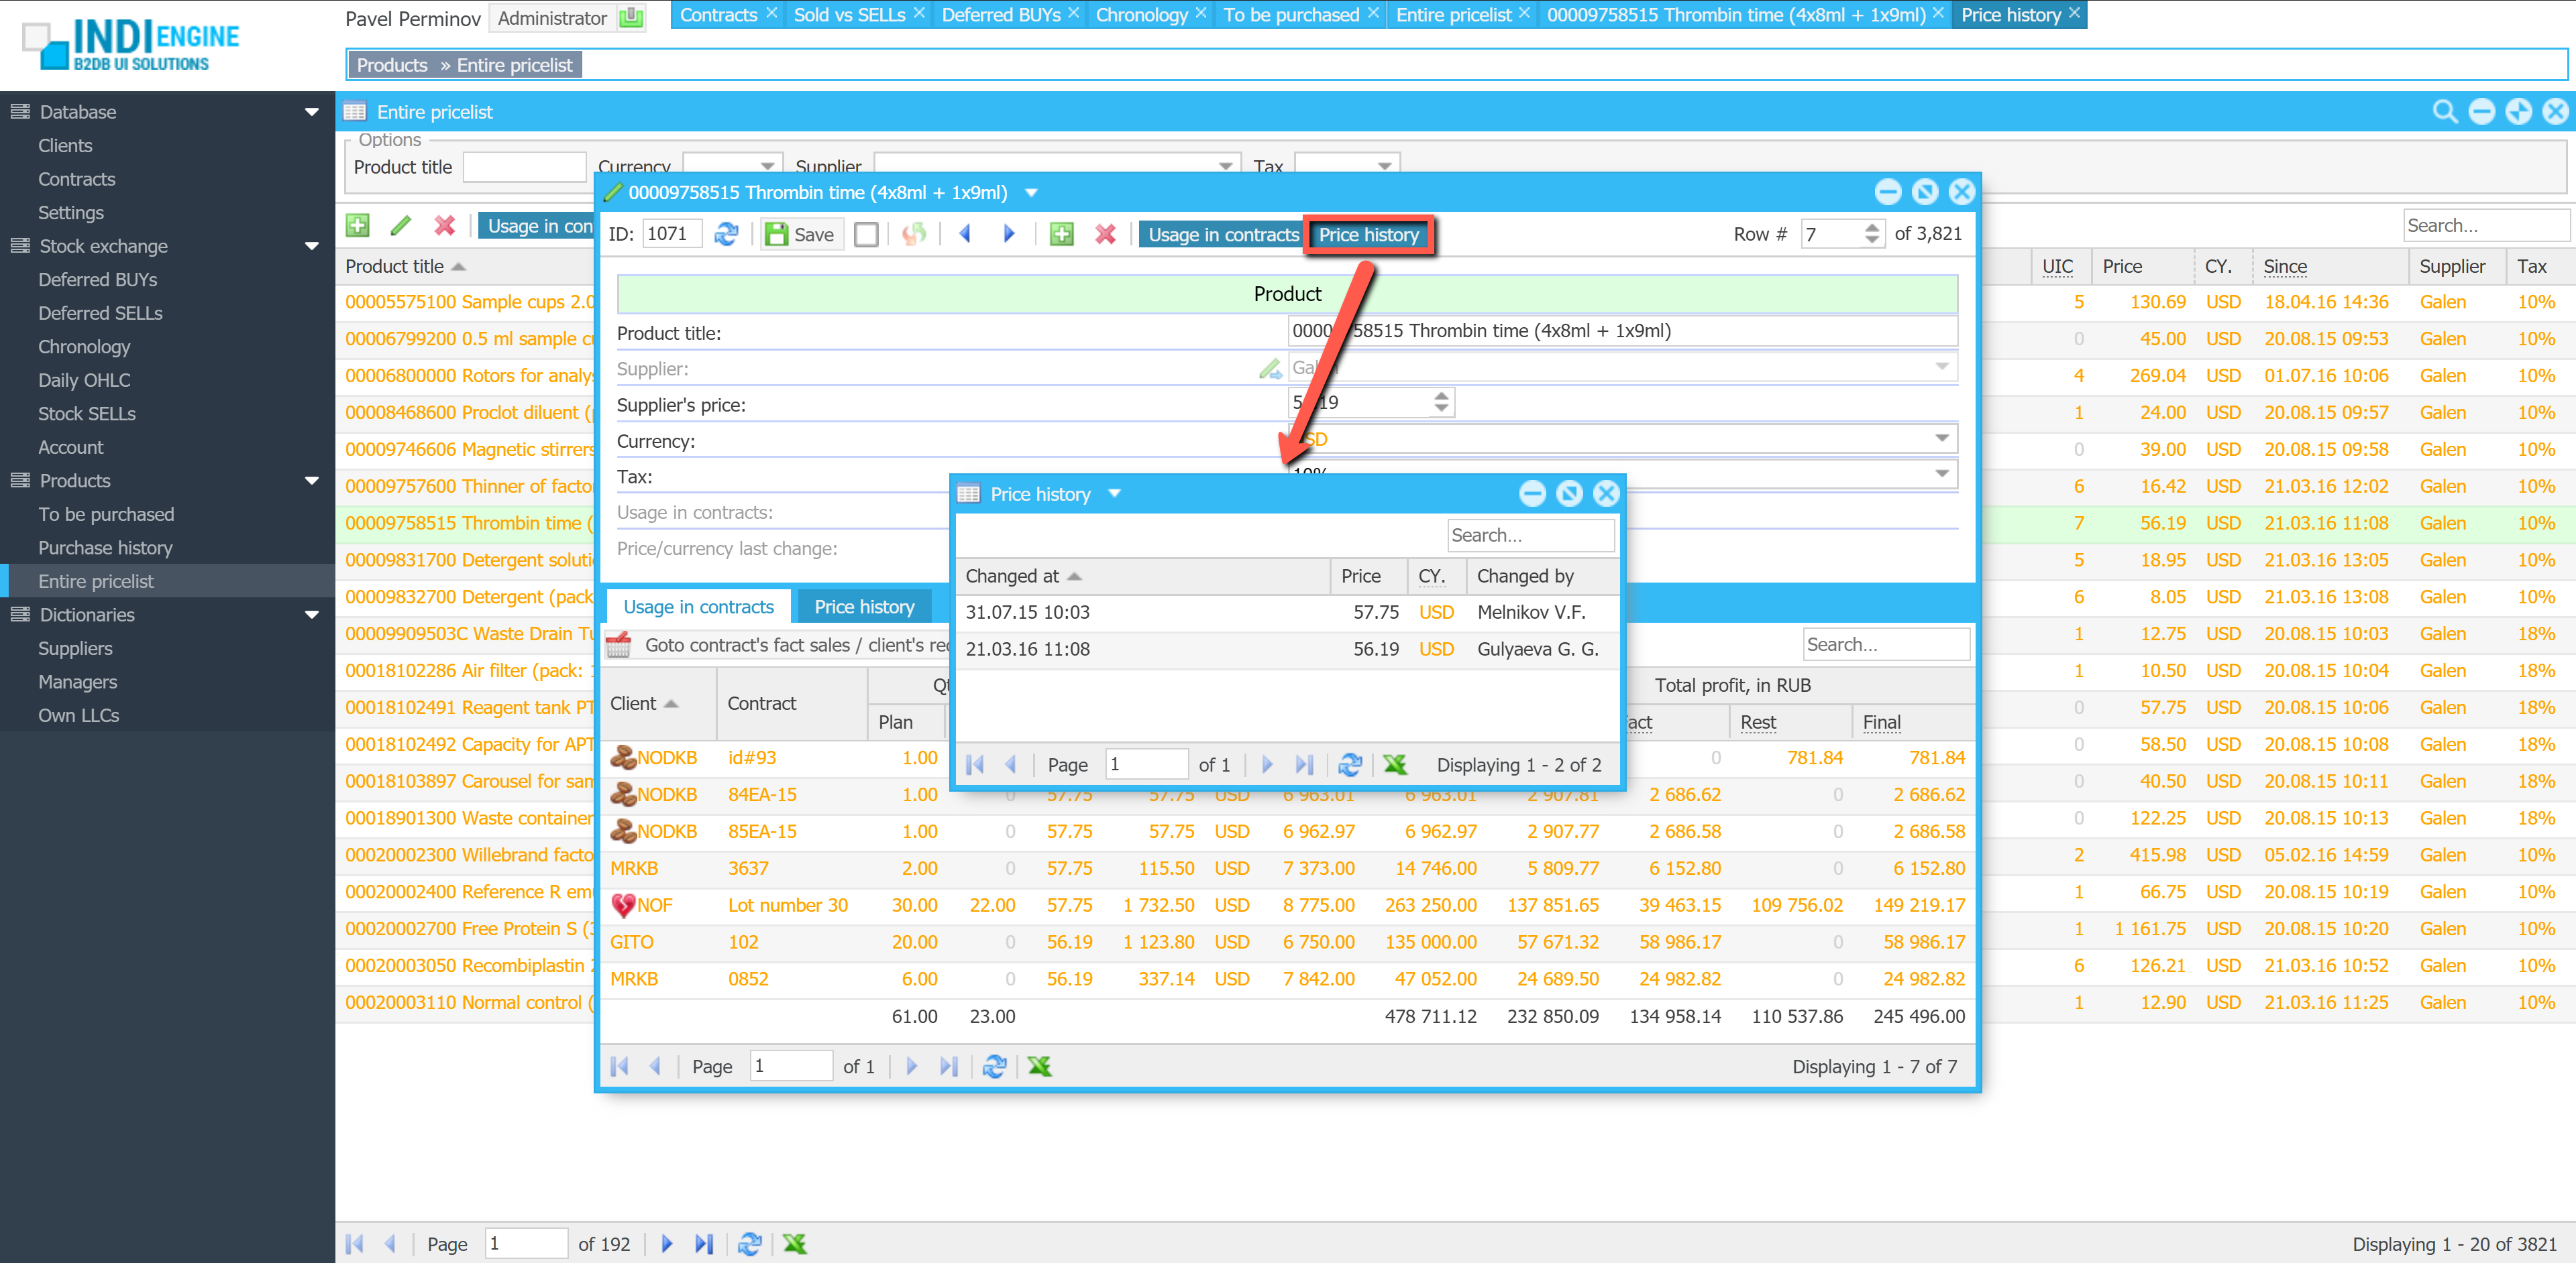Collapse the Stock exchange sidebar section

coord(311,246)
